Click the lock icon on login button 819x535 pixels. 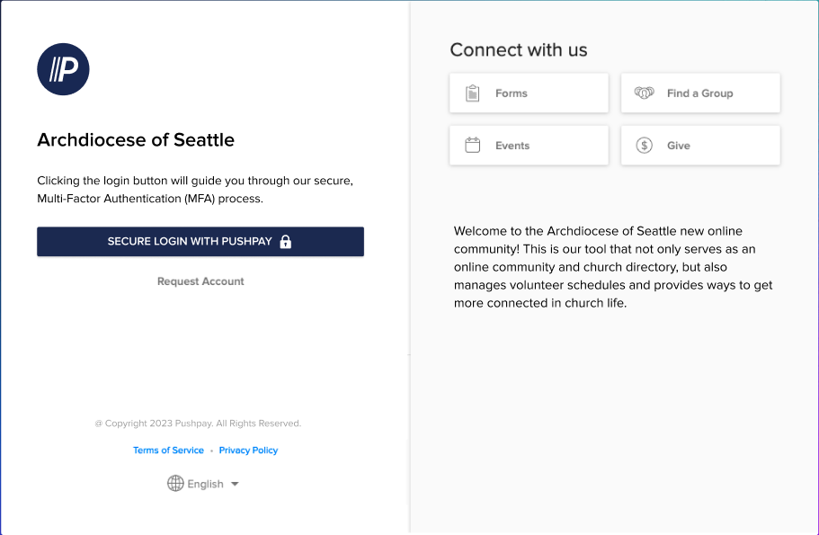[x=286, y=242]
